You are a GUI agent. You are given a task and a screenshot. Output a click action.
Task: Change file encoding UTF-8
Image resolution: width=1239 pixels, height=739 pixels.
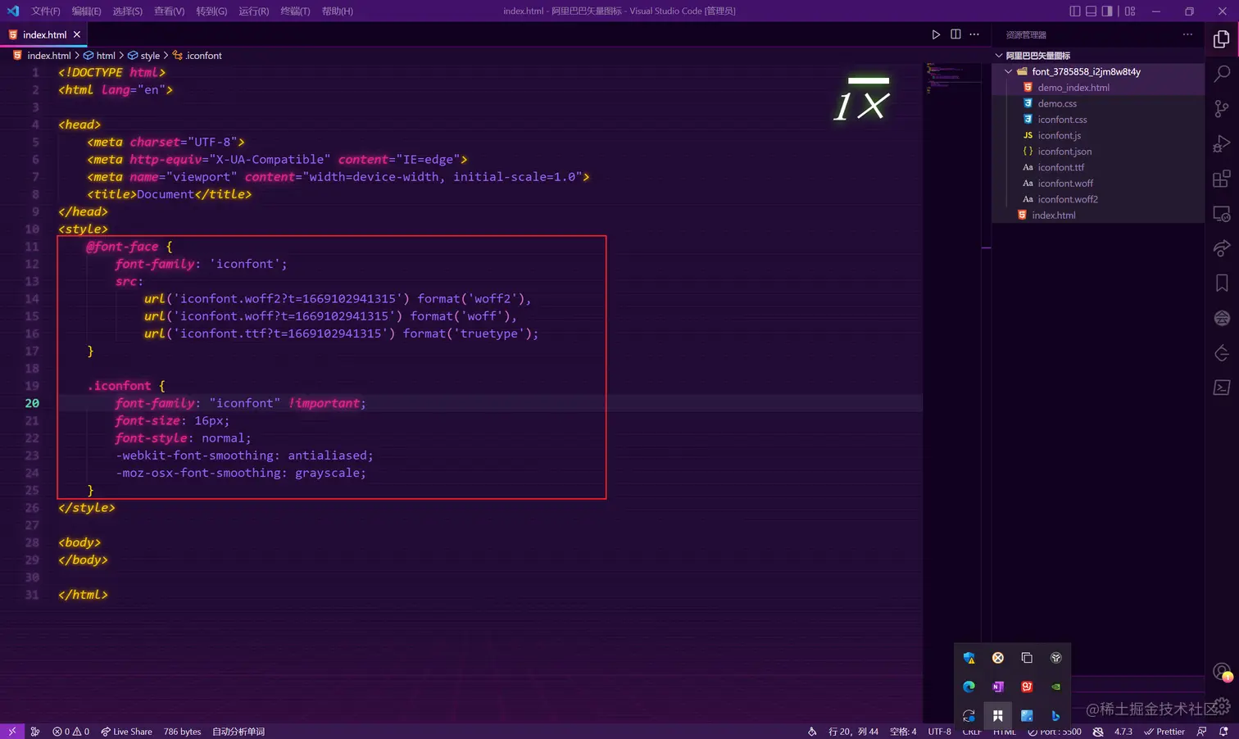click(x=939, y=732)
